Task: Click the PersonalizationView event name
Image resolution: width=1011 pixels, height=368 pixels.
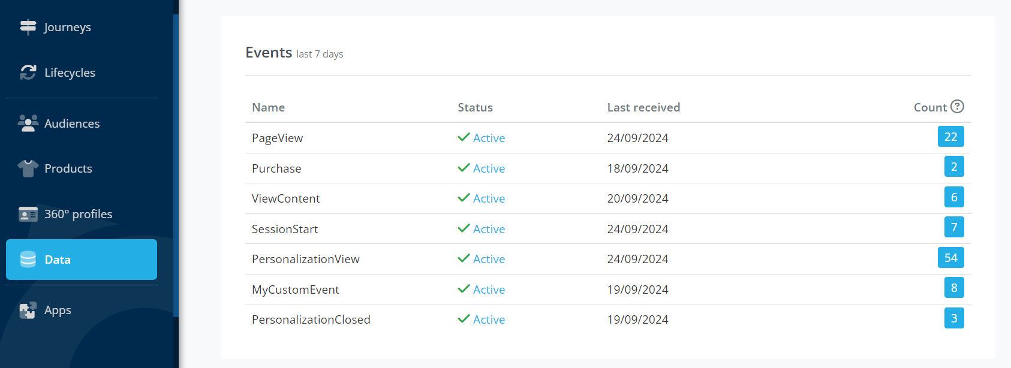Action: coord(306,259)
